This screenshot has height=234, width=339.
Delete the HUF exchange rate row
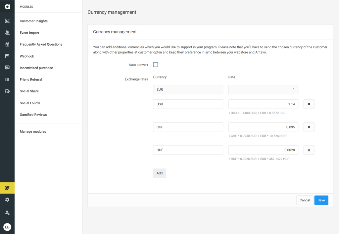tap(309, 150)
